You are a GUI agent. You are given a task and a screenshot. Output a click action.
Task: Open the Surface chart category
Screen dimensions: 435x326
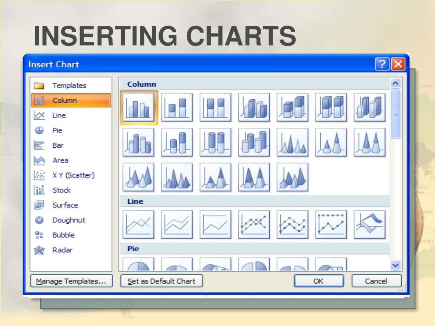click(71, 205)
